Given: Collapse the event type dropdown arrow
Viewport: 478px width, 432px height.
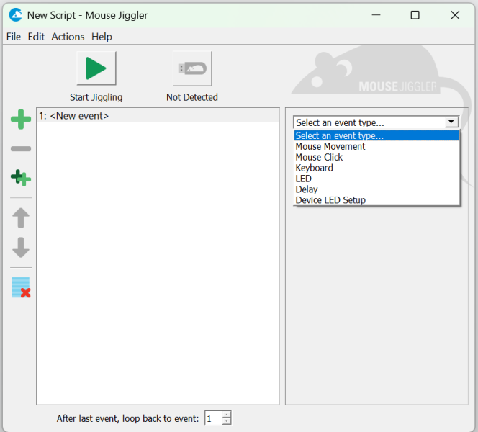Looking at the screenshot, I should tap(451, 122).
